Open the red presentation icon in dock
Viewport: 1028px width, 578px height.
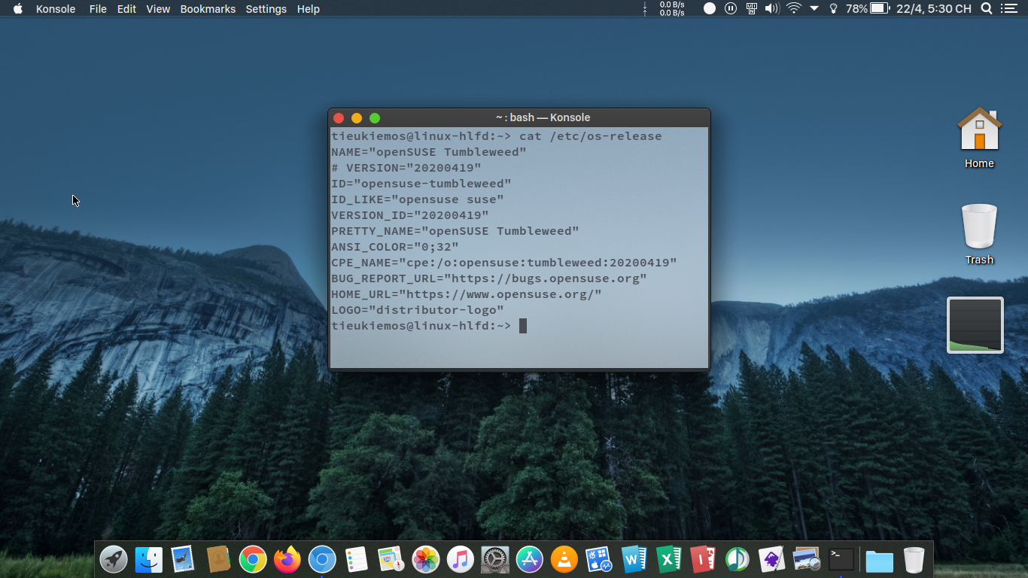[x=703, y=559]
